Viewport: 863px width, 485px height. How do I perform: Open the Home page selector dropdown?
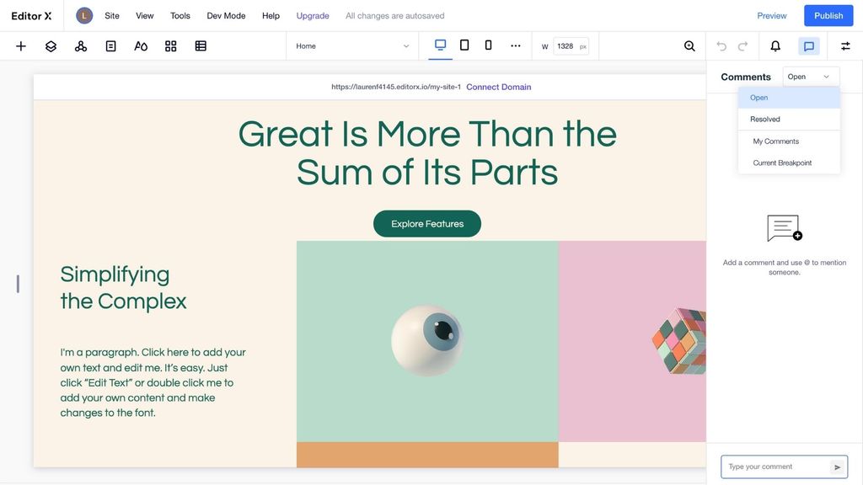tap(354, 44)
